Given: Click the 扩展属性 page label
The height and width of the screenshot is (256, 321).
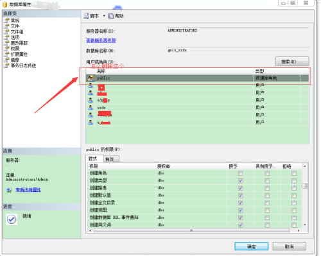Looking at the screenshot, I should pyautogui.click(x=19, y=55).
